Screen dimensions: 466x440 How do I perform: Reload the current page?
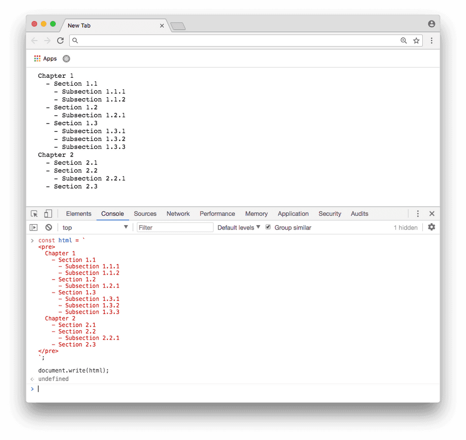coord(60,40)
